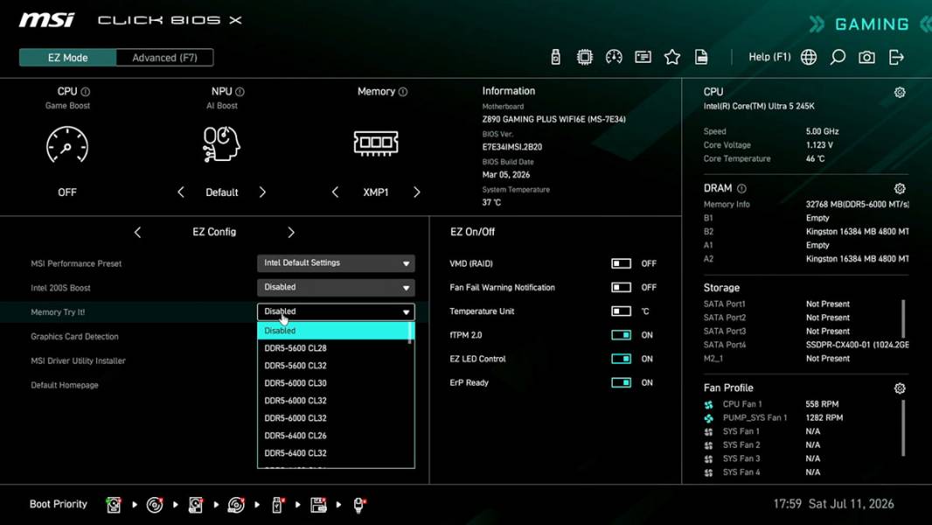Select DDR5-6400 CL32 option
932x525 pixels.
point(333,453)
